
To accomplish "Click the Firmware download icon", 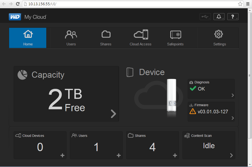I will (191, 105).
